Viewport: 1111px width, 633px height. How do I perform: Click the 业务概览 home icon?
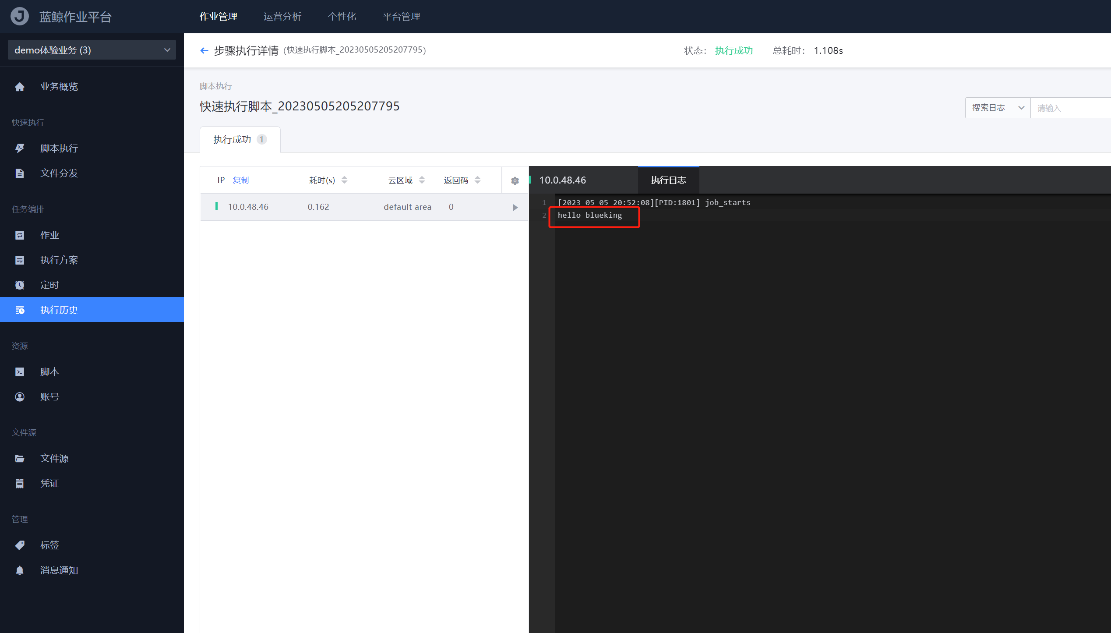20,87
